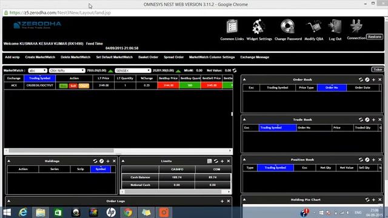Refresh the Holding Pie Chart widget
This screenshot has height=218, width=388.
[x=367, y=200]
